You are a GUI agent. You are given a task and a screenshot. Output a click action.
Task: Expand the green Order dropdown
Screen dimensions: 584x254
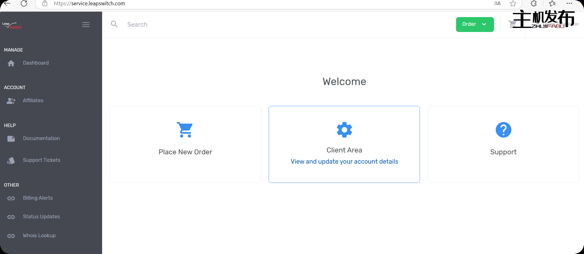tap(474, 25)
